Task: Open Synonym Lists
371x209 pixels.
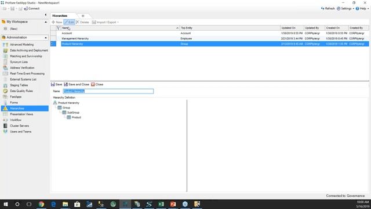Action: click(19, 62)
